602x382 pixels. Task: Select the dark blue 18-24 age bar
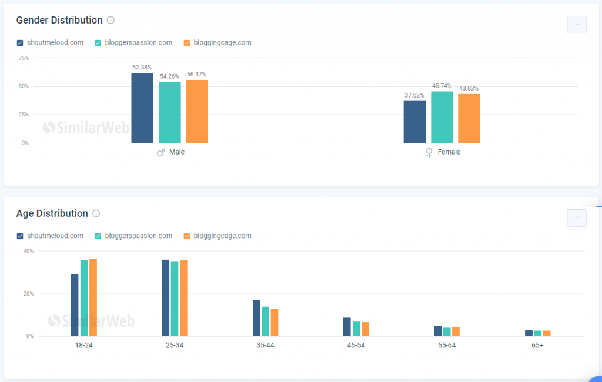coord(75,305)
